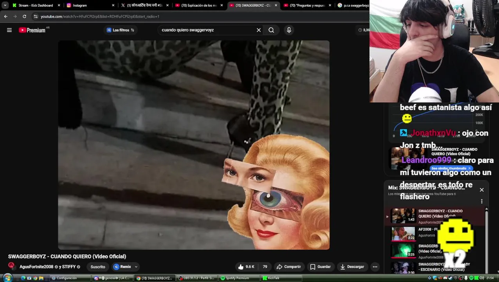Go to YouTube Premium home logo

coord(33,30)
